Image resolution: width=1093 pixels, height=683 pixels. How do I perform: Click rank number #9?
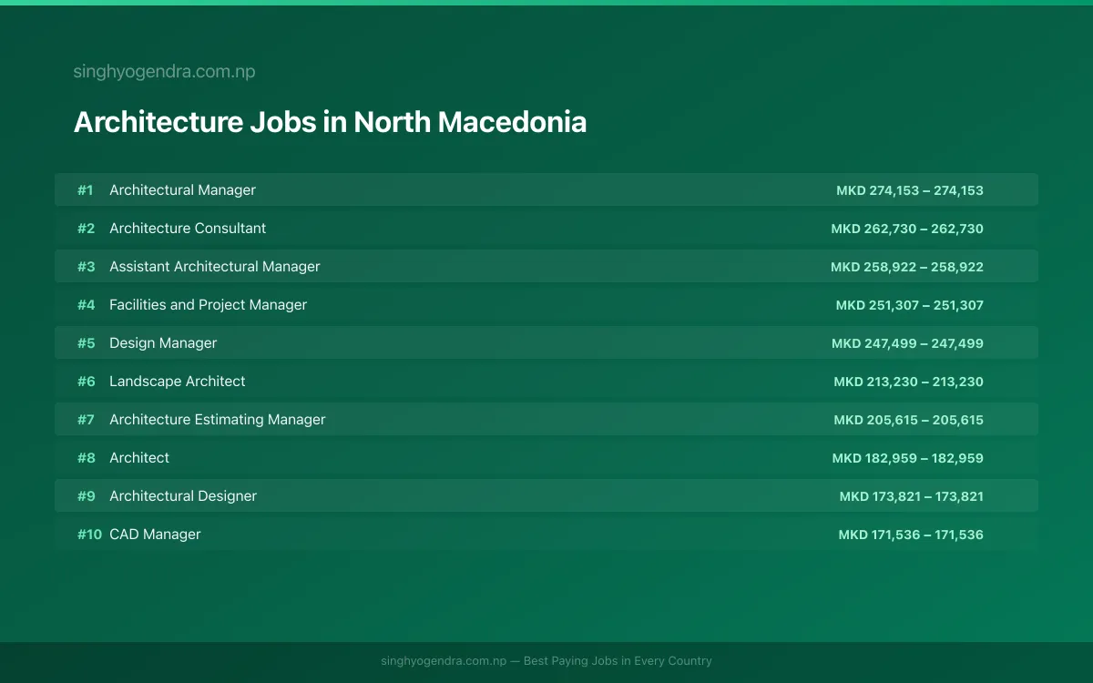click(x=86, y=496)
